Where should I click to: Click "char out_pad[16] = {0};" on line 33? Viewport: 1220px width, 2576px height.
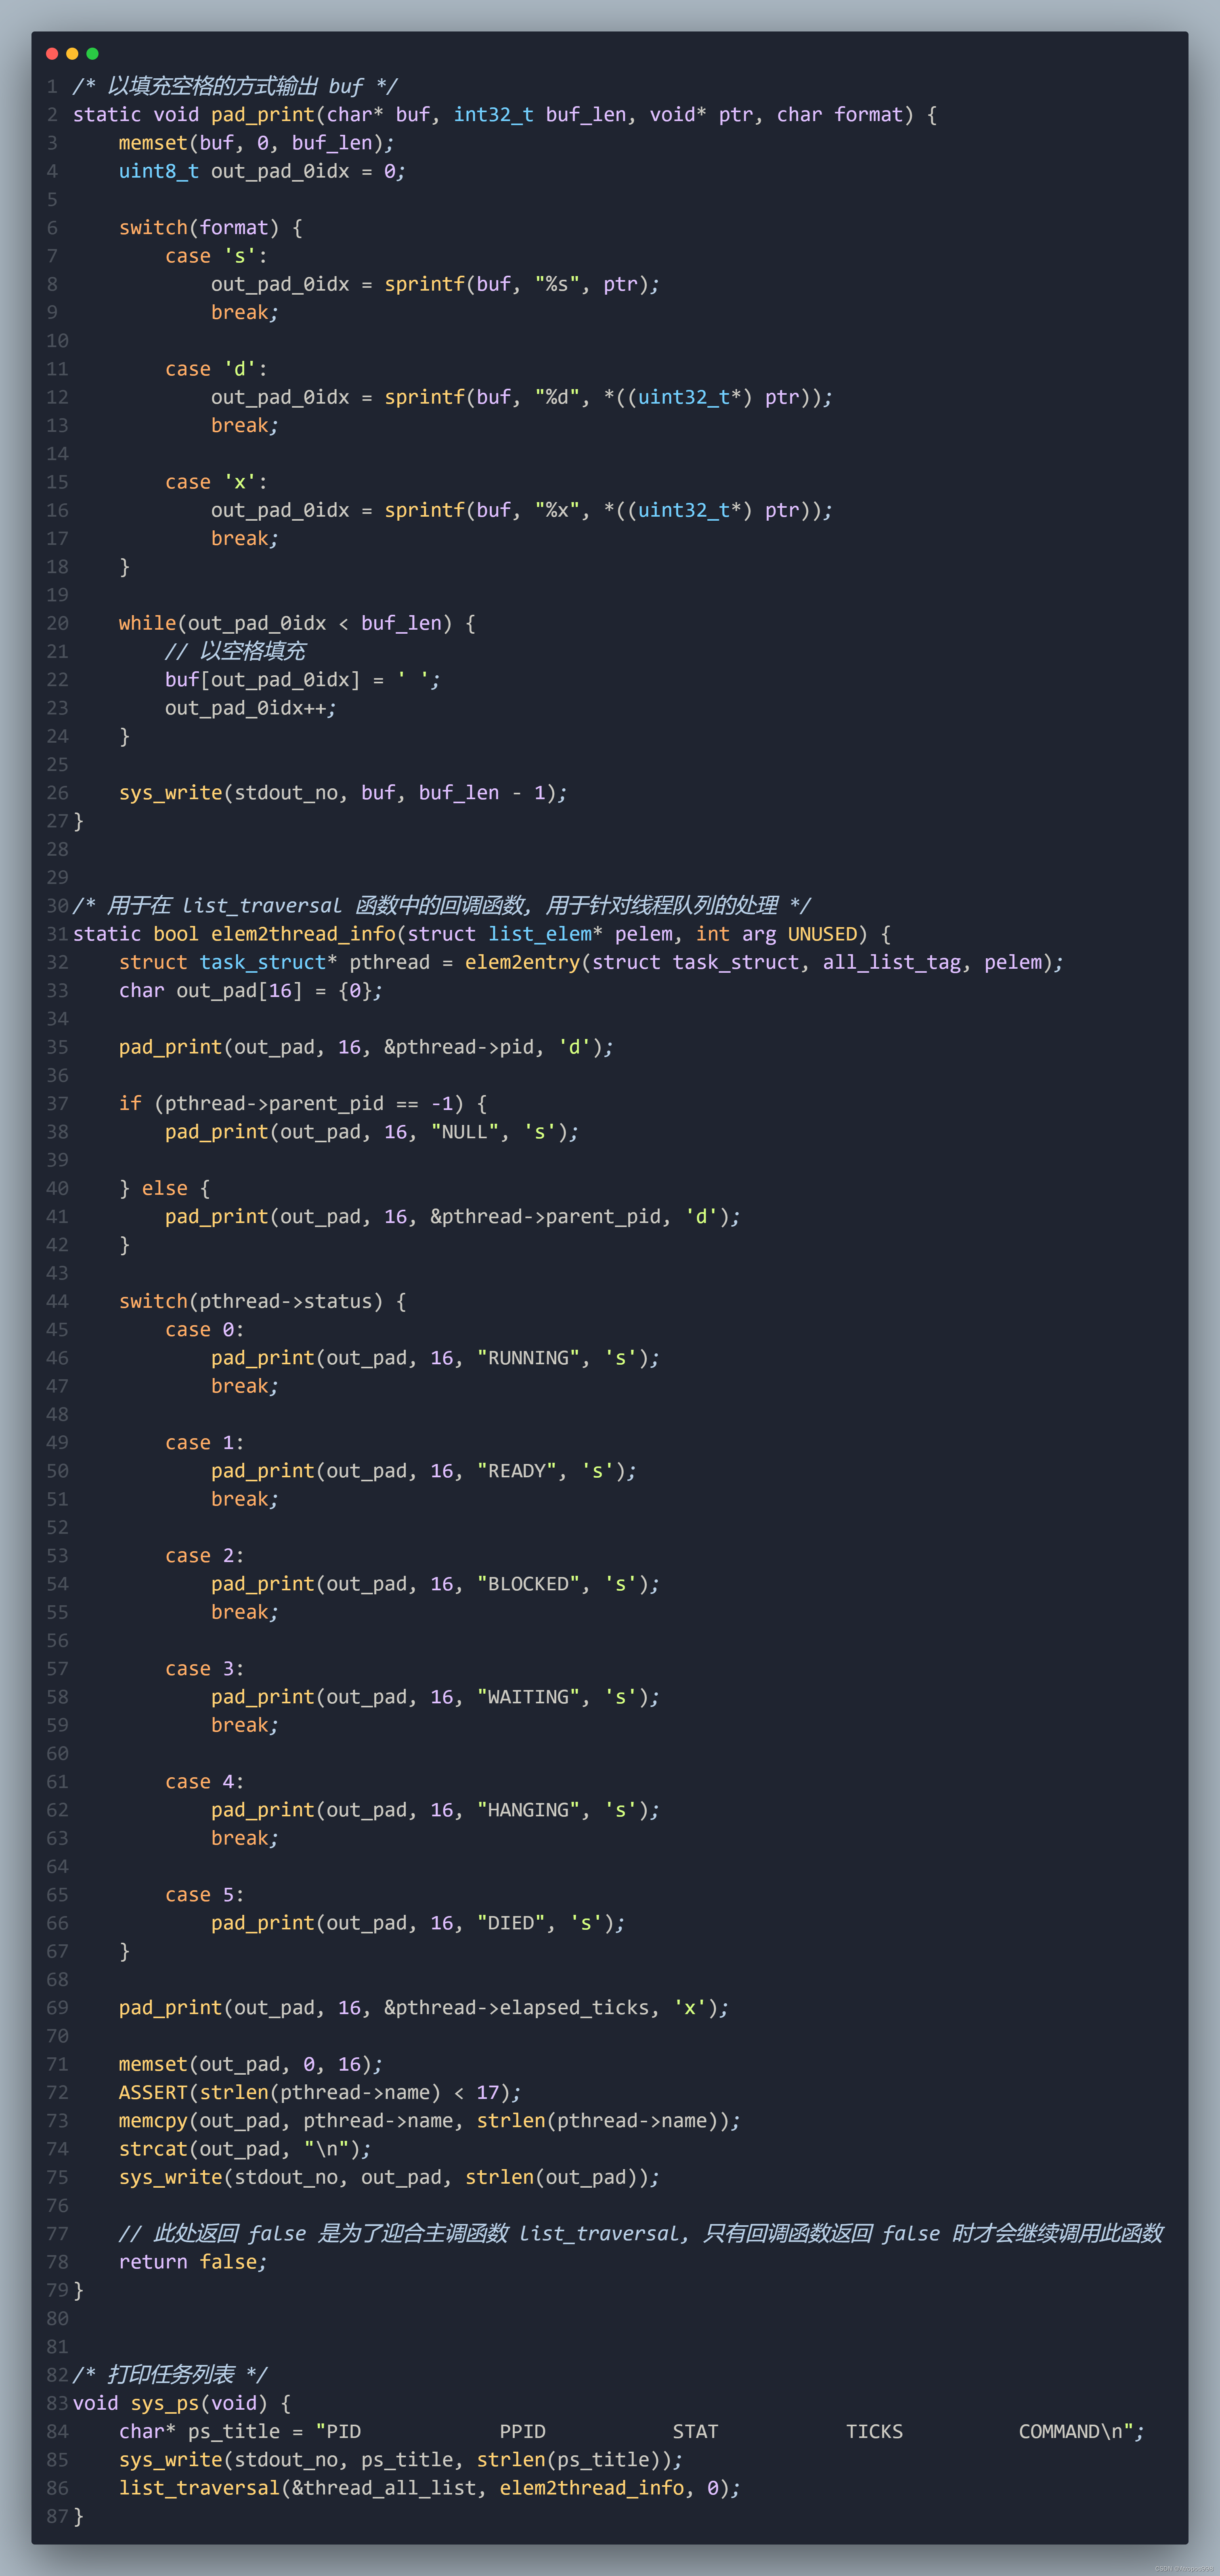point(251,990)
